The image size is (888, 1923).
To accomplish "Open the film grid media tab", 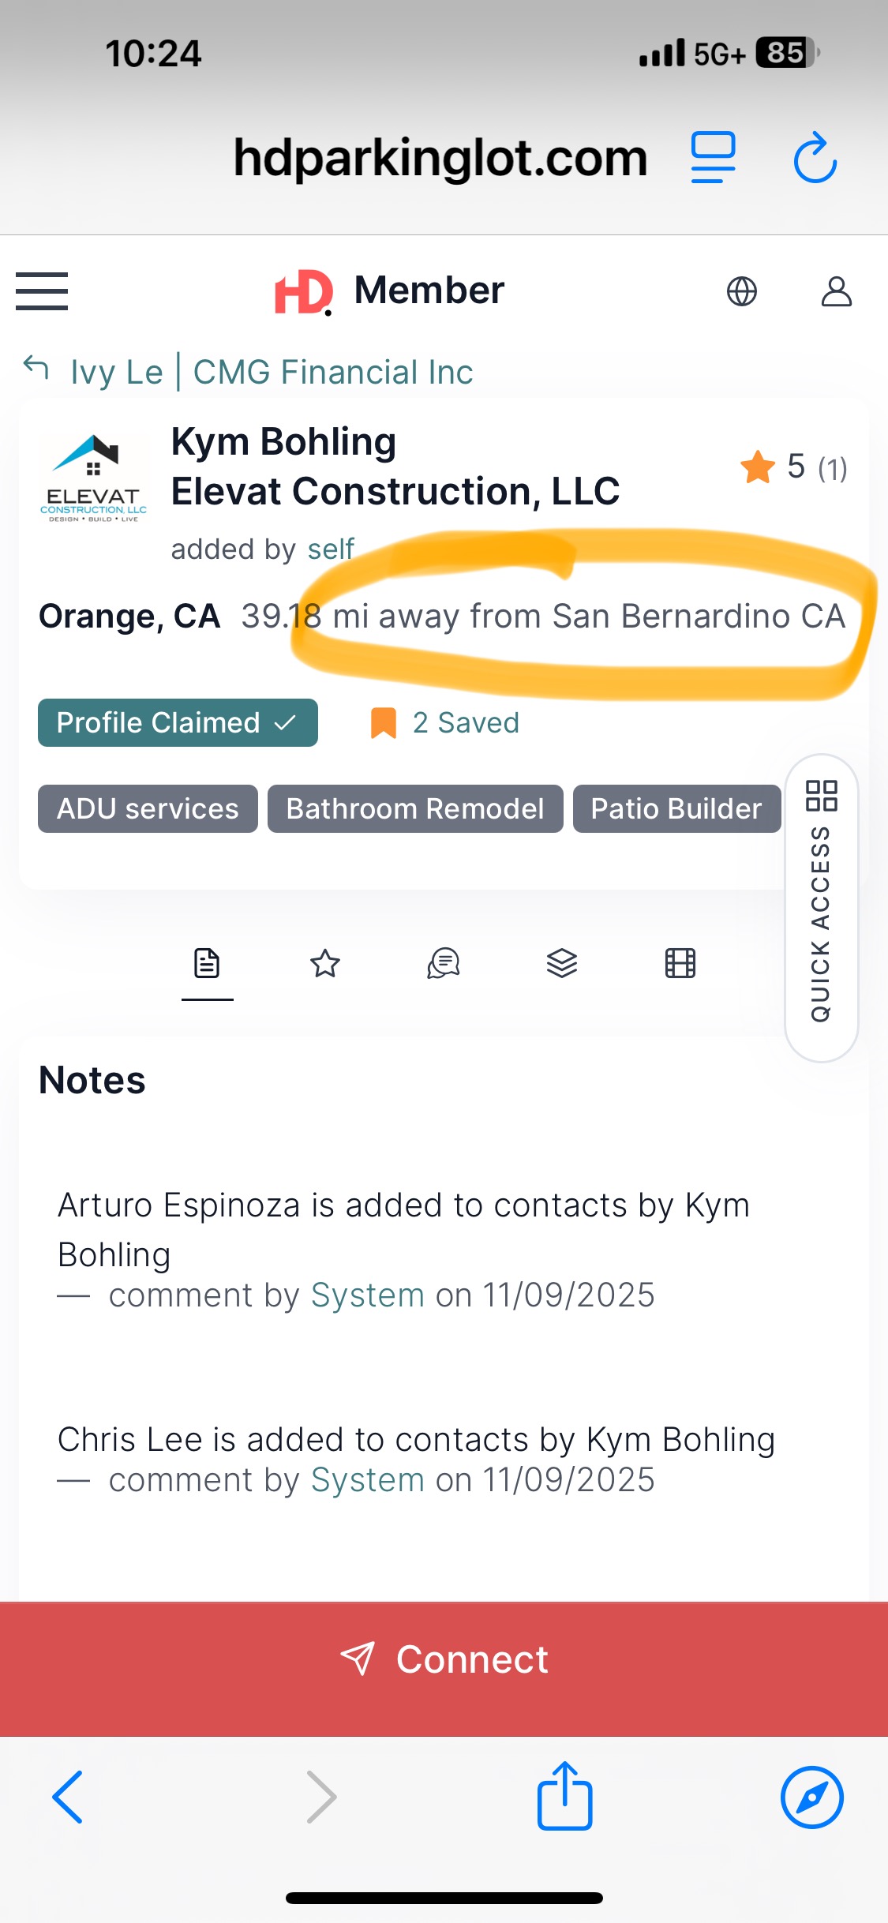I will 680,964.
